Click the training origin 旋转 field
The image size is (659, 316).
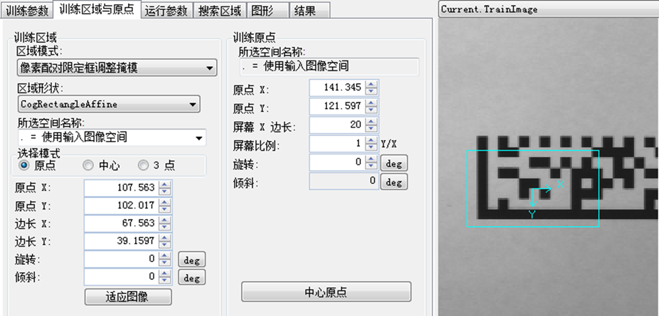(337, 162)
